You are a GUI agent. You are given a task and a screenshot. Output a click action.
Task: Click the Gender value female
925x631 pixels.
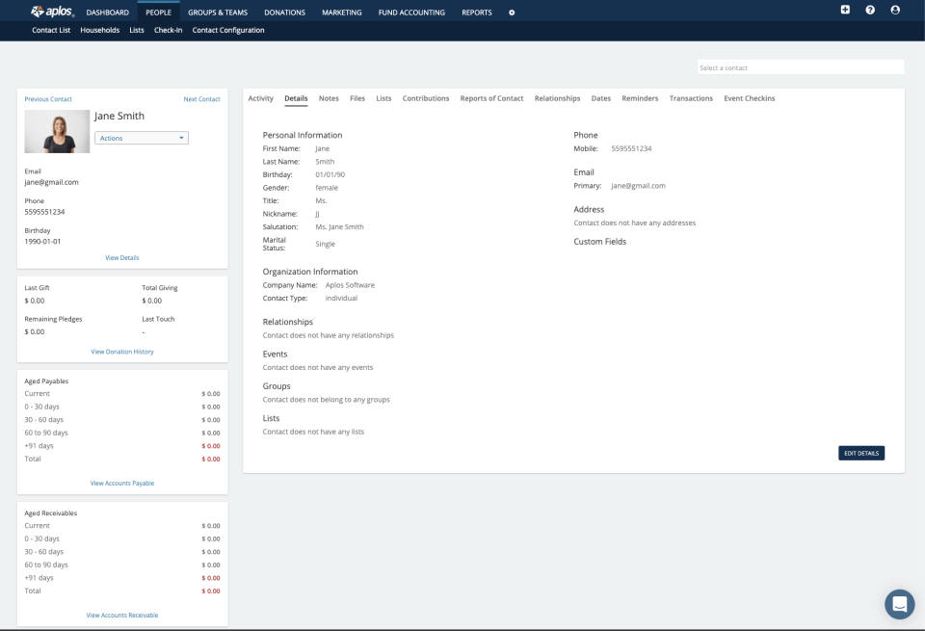[327, 188]
